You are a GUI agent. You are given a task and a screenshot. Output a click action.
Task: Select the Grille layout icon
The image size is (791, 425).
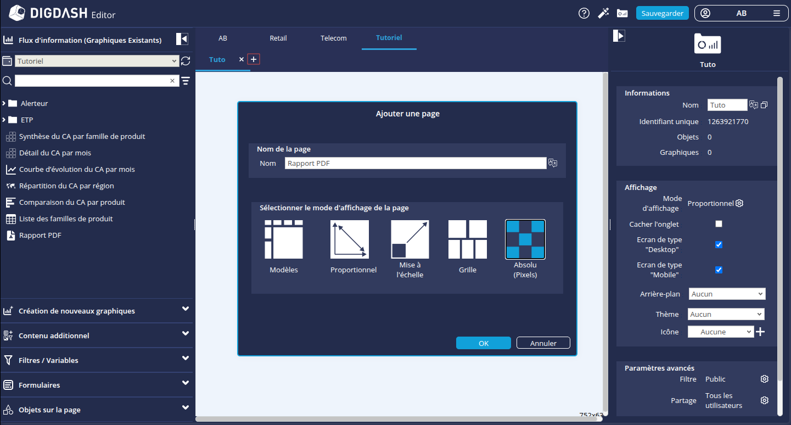[x=468, y=239]
